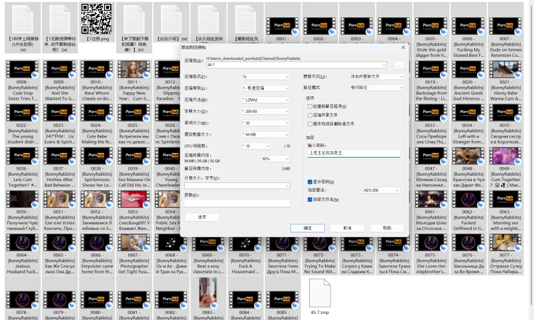Click inside the 输入密码 password field
Image resolution: width=534 pixels, height=320 pixels.
click(352, 153)
